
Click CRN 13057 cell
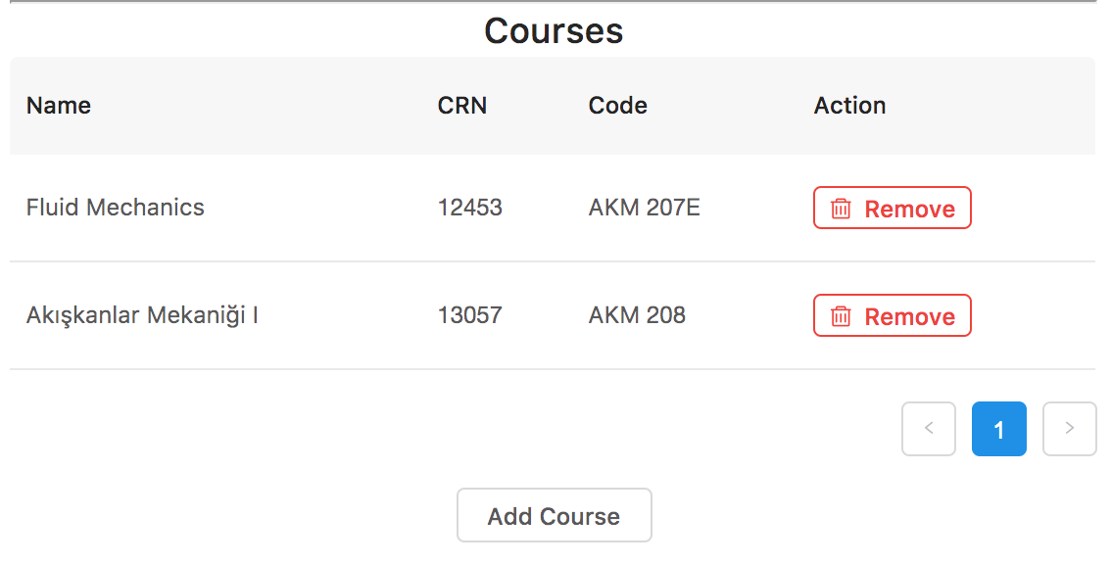pos(469,315)
